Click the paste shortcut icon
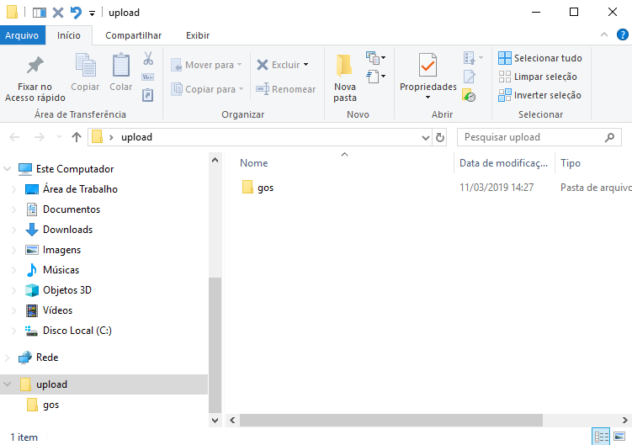This screenshot has width=632, height=445. coord(148,95)
